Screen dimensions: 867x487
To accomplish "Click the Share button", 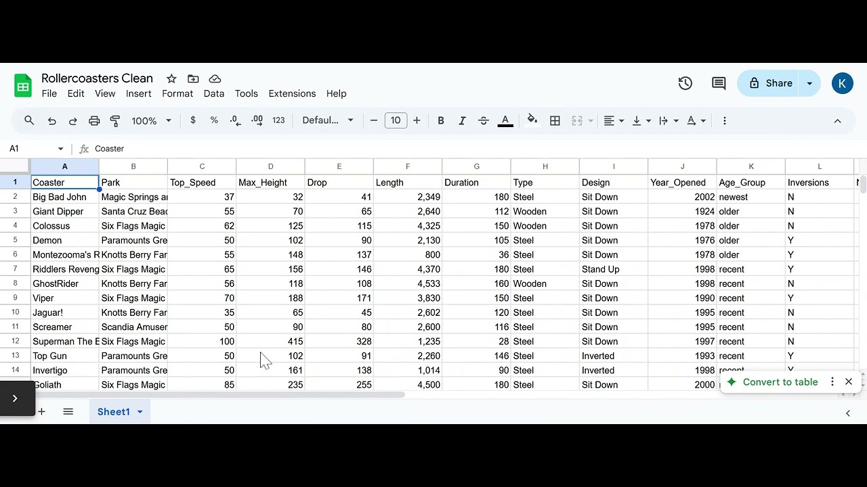I will (769, 83).
